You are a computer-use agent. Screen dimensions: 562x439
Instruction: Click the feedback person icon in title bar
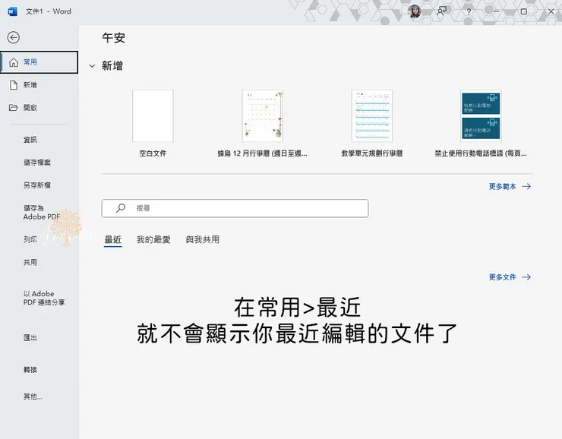pos(441,11)
